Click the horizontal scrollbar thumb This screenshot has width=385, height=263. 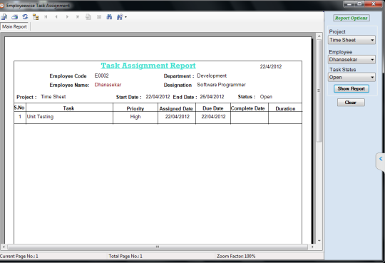tap(158, 247)
